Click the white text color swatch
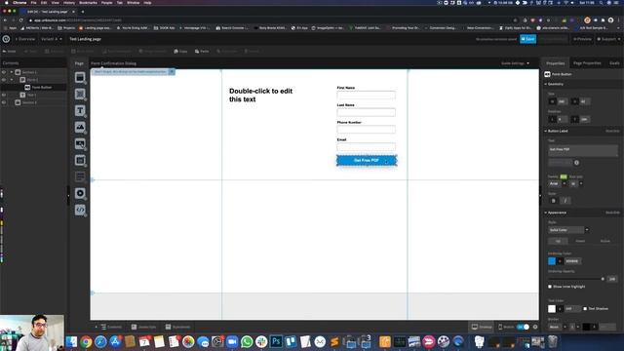 pyautogui.click(x=552, y=308)
